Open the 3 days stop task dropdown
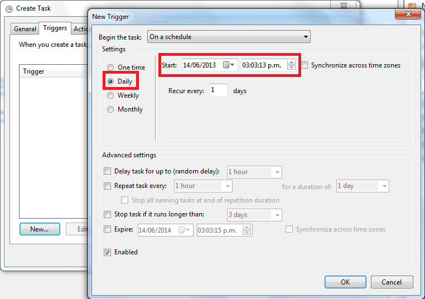This screenshot has height=299, width=425. coord(254,215)
